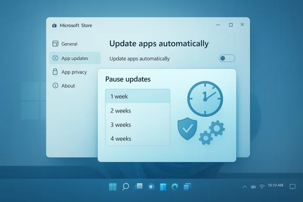Open Wi-Fi network status icon
Screen dimensions: 303x202
click(x=262, y=187)
